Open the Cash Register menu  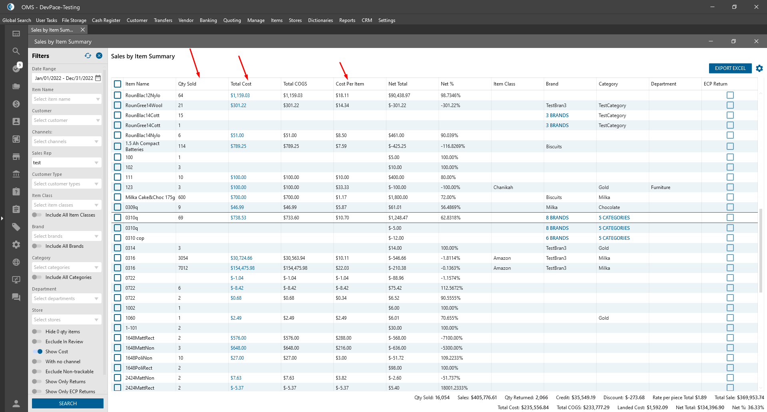(x=106, y=20)
